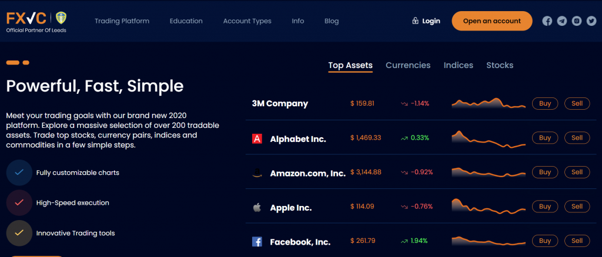Open the Facebook social icon
Image resolution: width=602 pixels, height=257 pixels.
(x=547, y=21)
